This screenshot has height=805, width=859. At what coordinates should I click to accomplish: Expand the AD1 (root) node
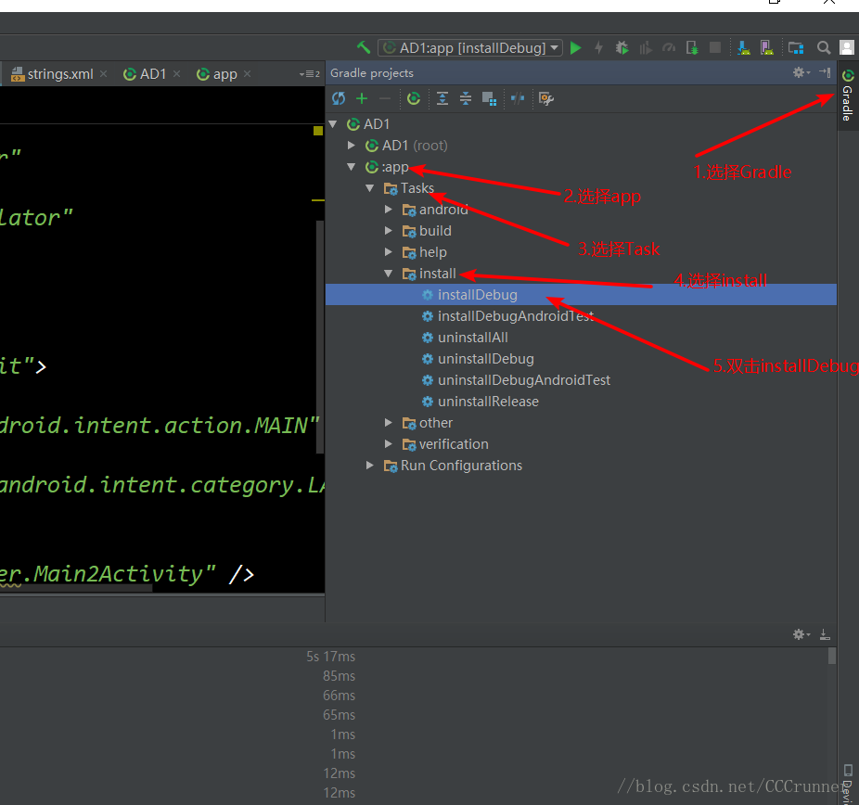pos(352,146)
